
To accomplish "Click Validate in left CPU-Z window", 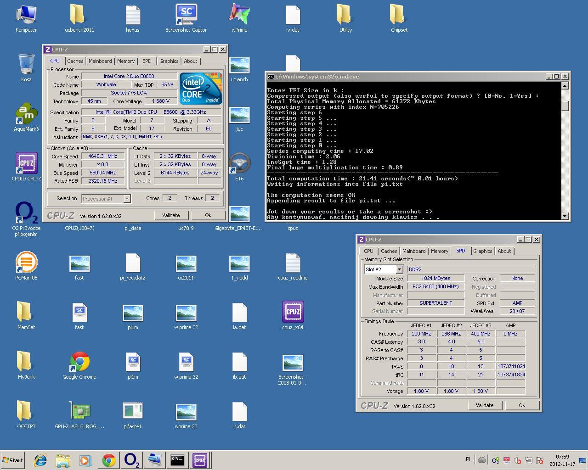I will (x=171, y=215).
